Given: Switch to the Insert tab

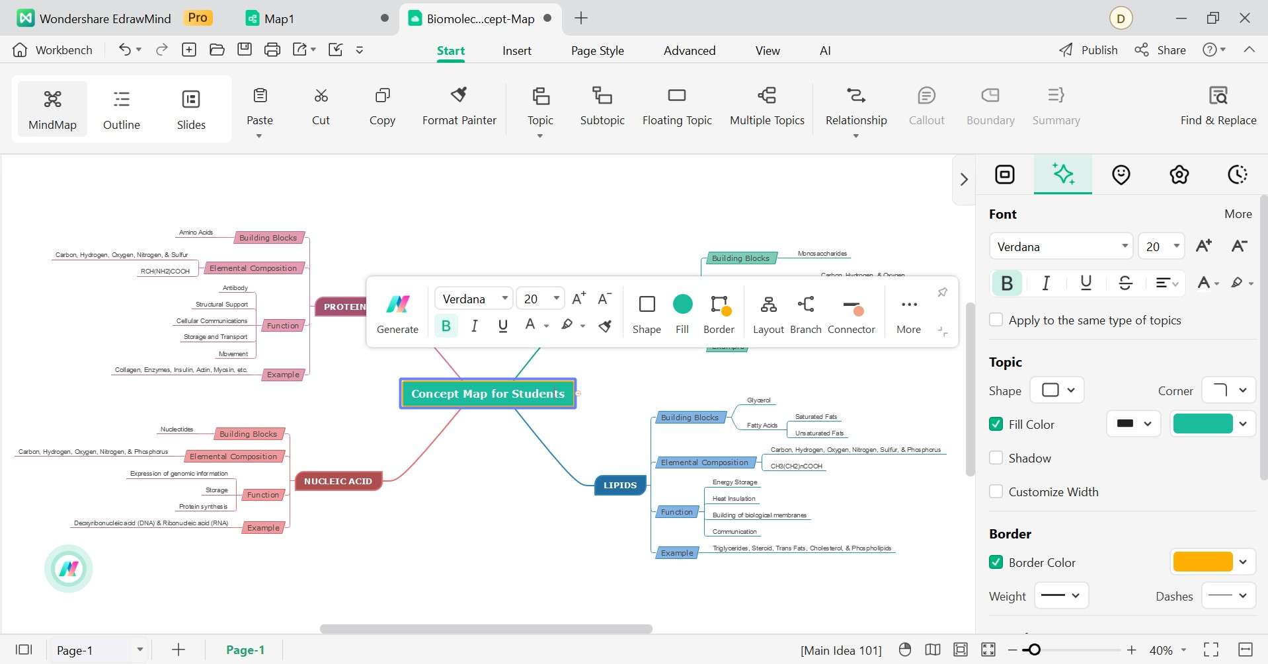Looking at the screenshot, I should click(516, 50).
